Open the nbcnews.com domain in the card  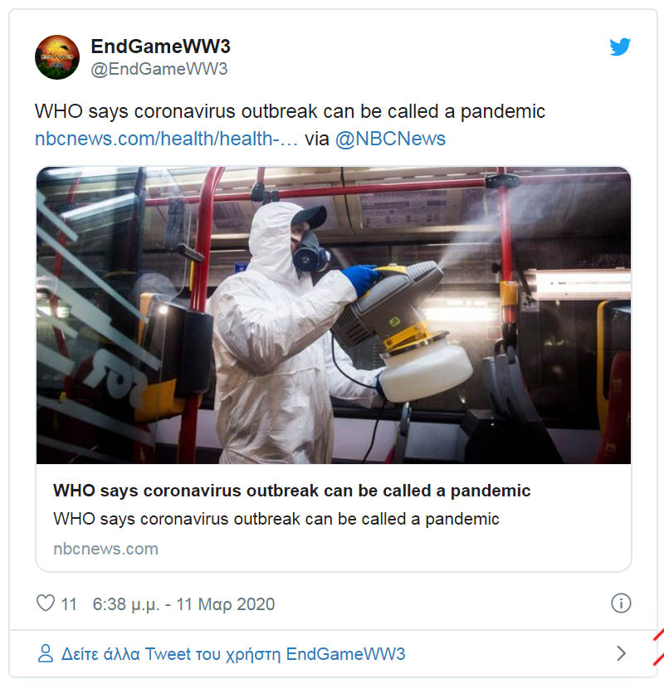105,549
